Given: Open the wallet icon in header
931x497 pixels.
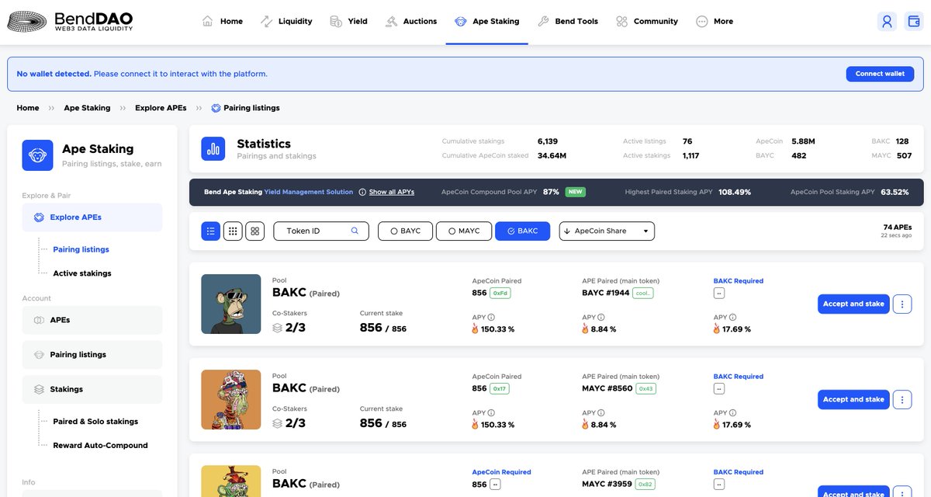Looking at the screenshot, I should (913, 21).
